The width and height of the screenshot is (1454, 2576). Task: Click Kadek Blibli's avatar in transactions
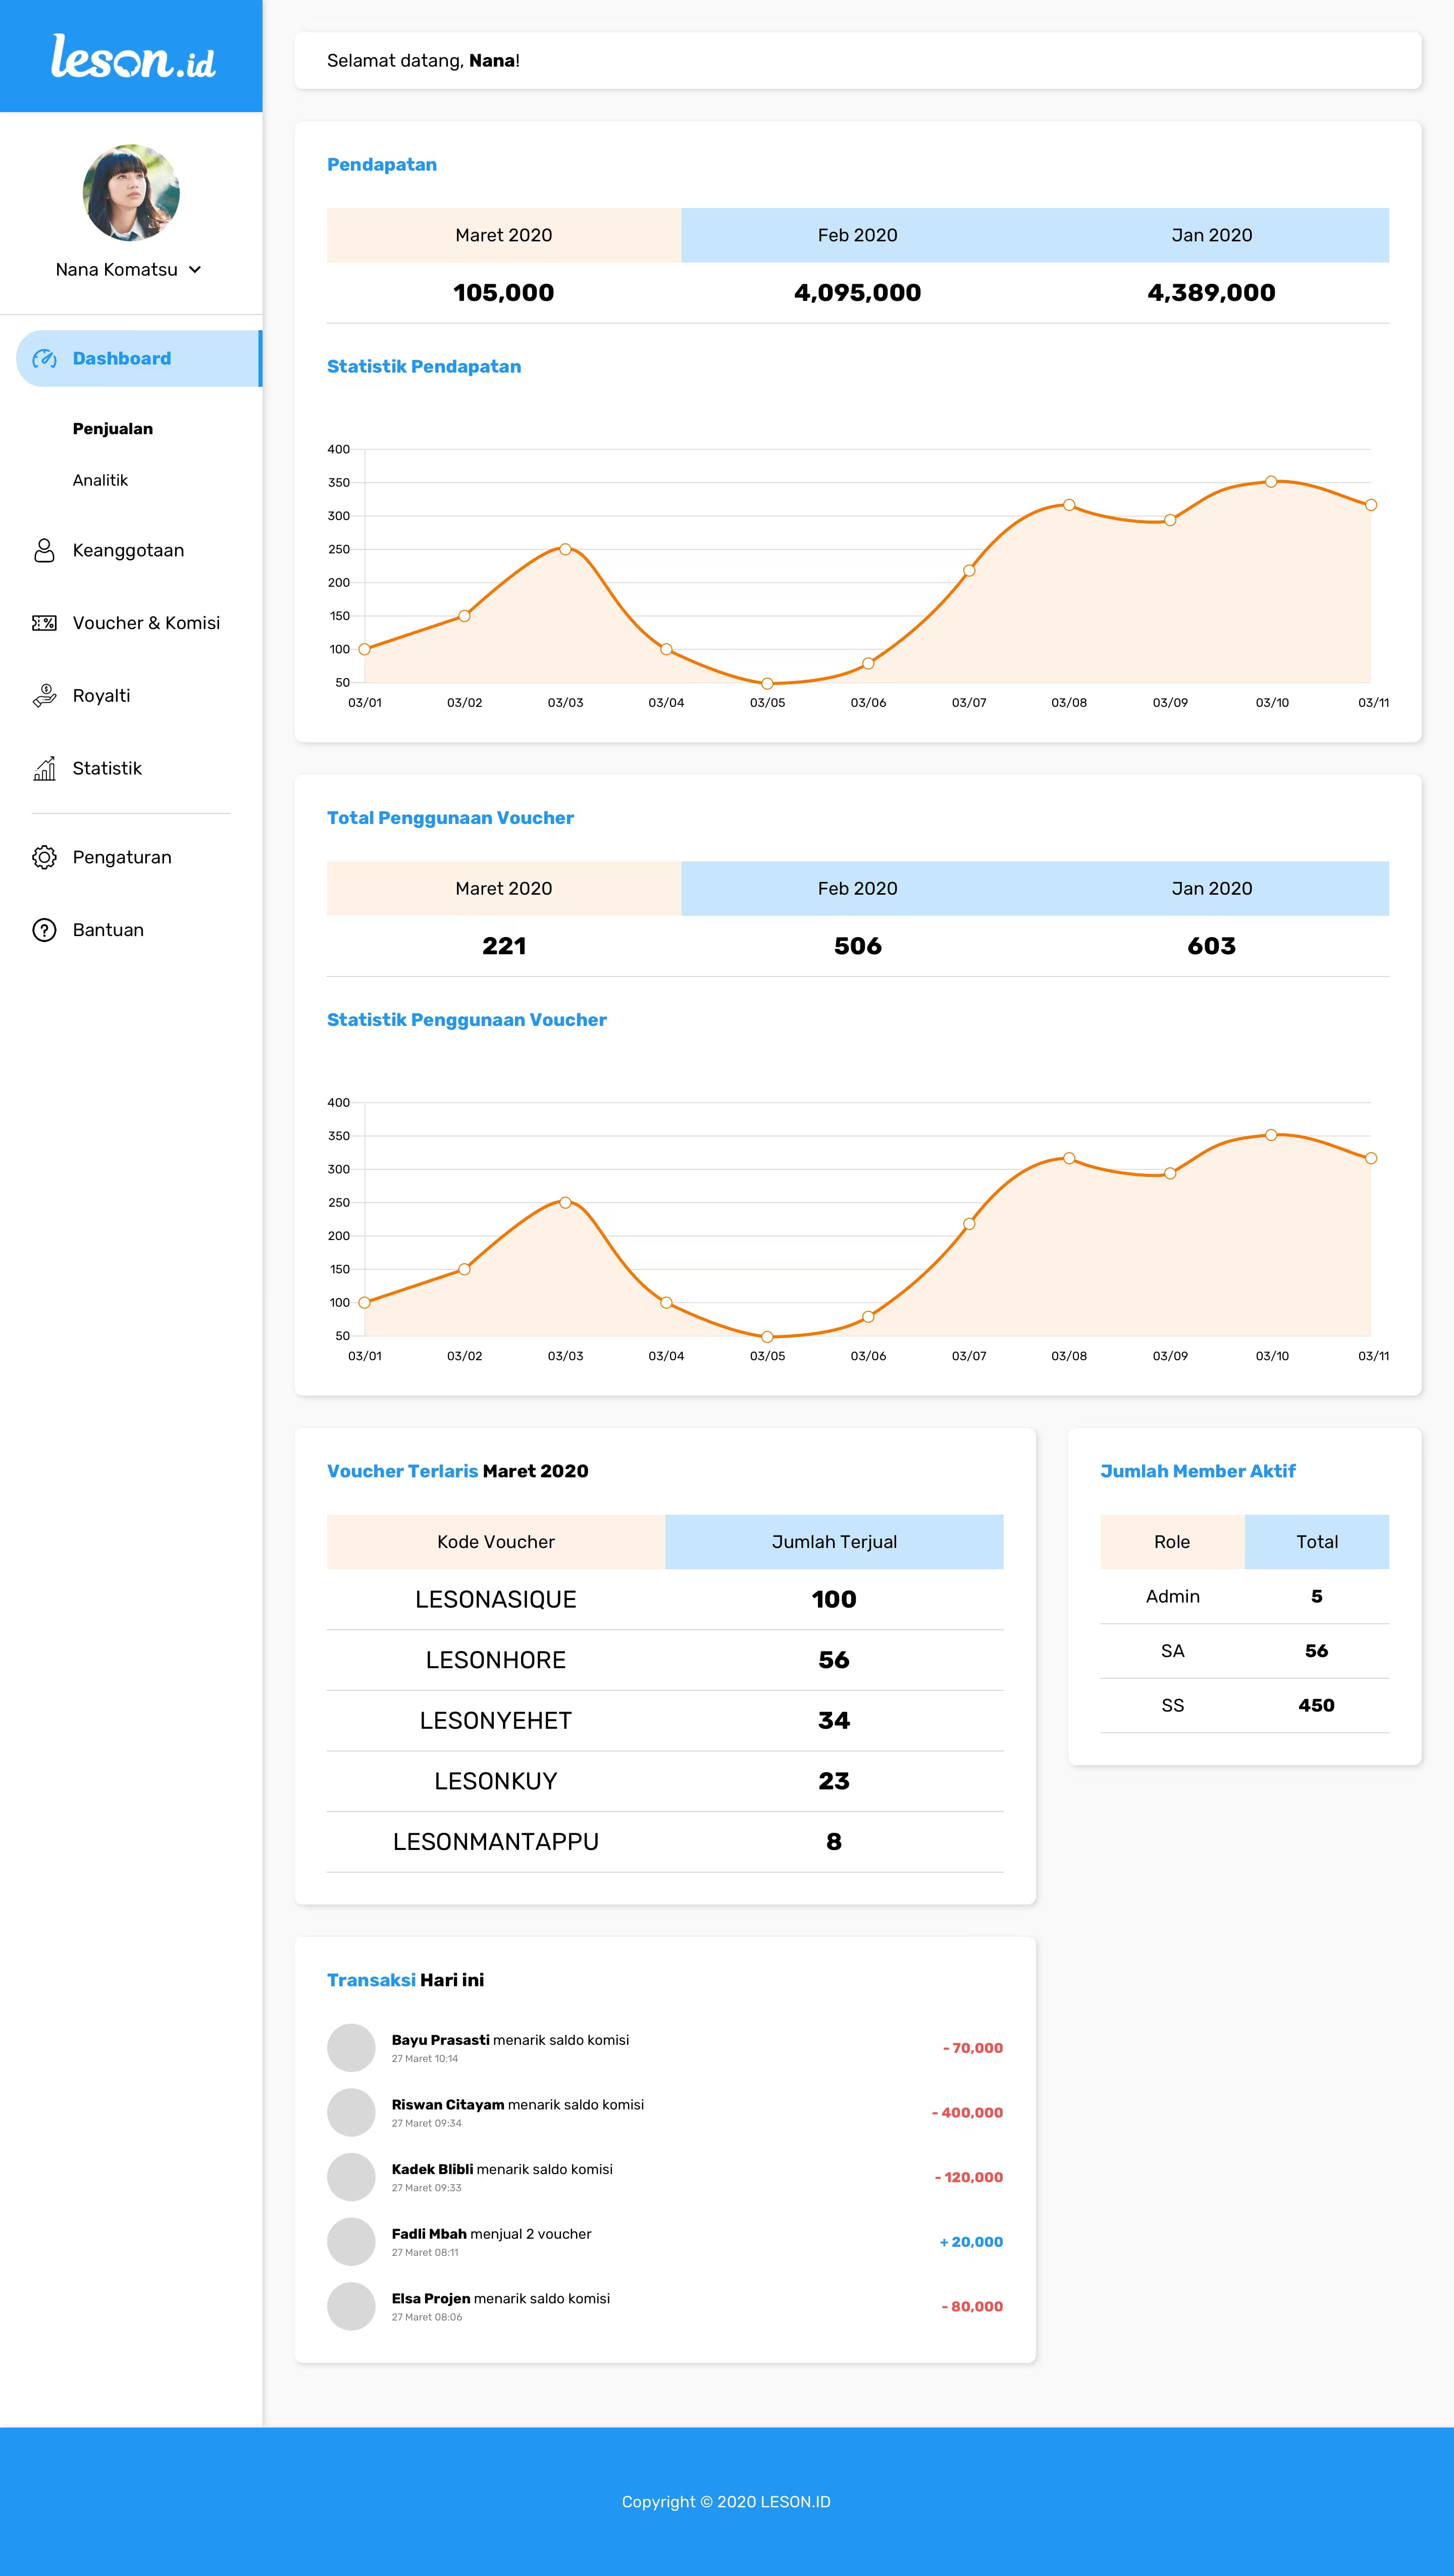pyautogui.click(x=351, y=2177)
